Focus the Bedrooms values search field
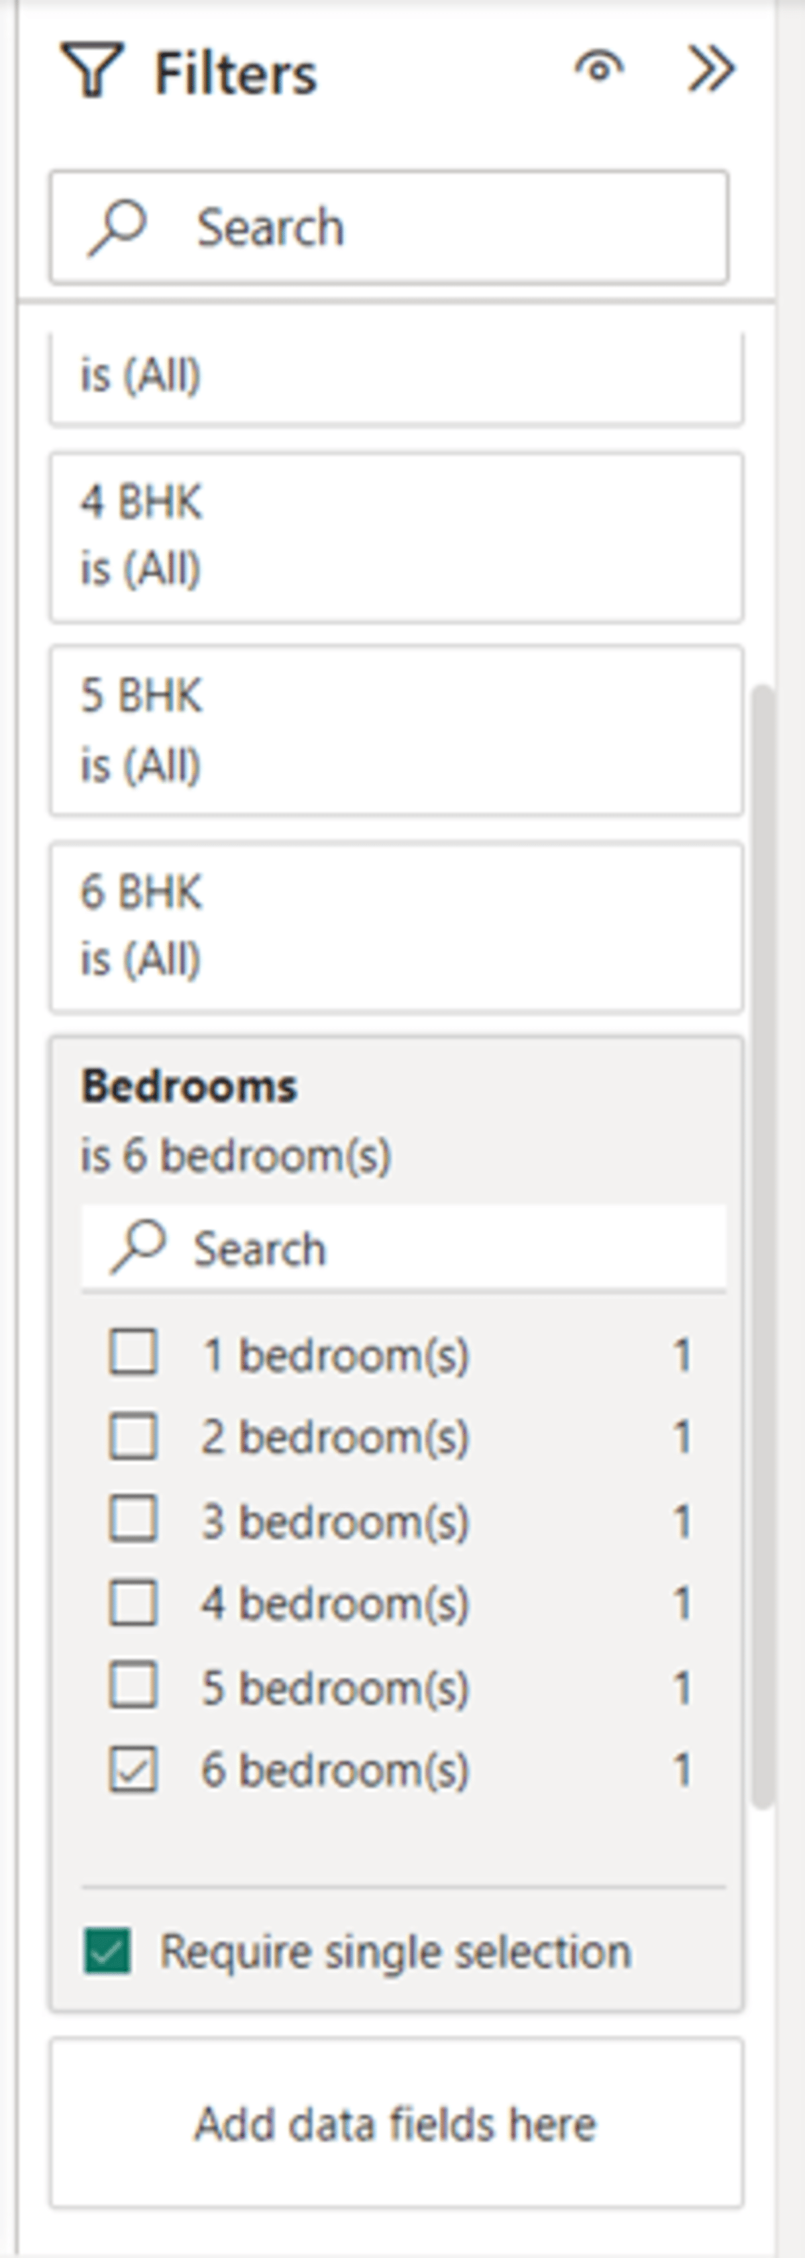 click(x=404, y=1247)
